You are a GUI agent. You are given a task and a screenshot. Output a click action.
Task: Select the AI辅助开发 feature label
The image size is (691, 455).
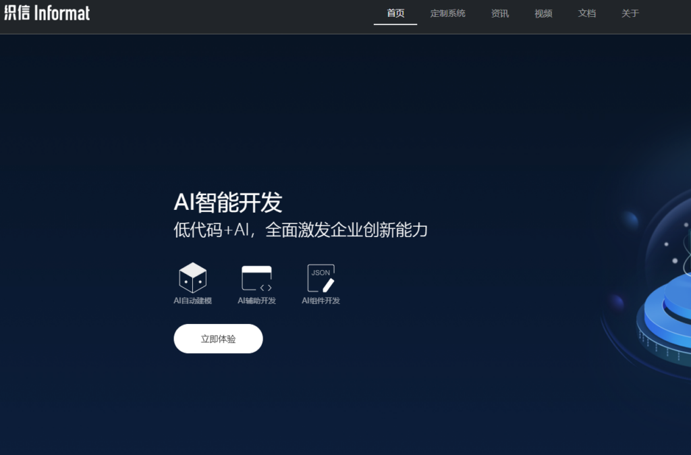[256, 301]
